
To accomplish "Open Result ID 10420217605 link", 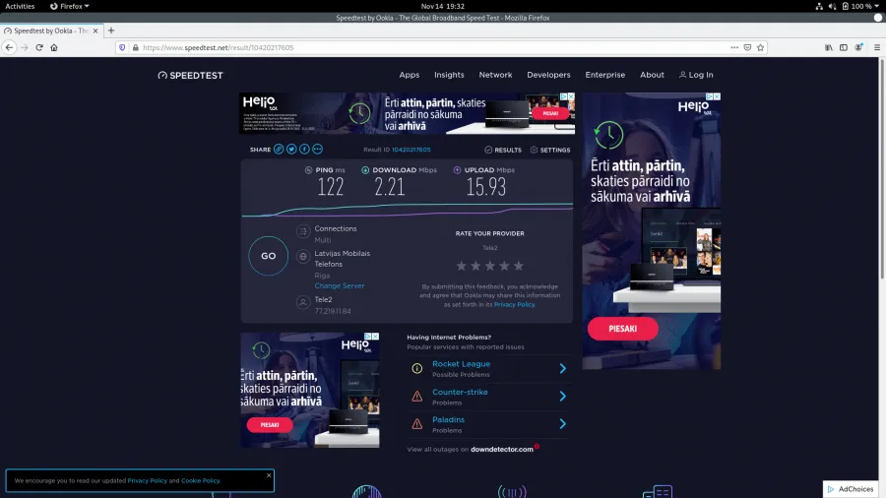I will [x=411, y=150].
